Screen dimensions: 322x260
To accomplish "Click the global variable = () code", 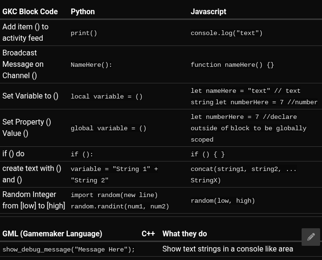I will click(108, 128).
